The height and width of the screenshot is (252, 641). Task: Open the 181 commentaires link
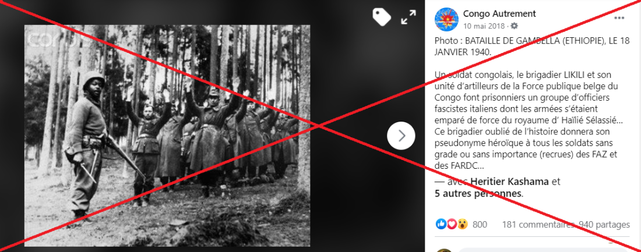click(538, 225)
